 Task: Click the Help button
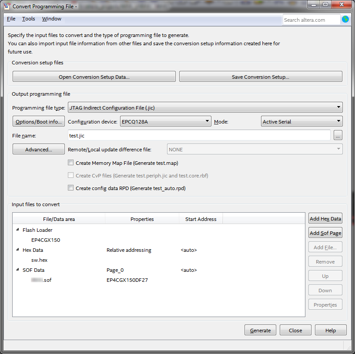(331, 330)
